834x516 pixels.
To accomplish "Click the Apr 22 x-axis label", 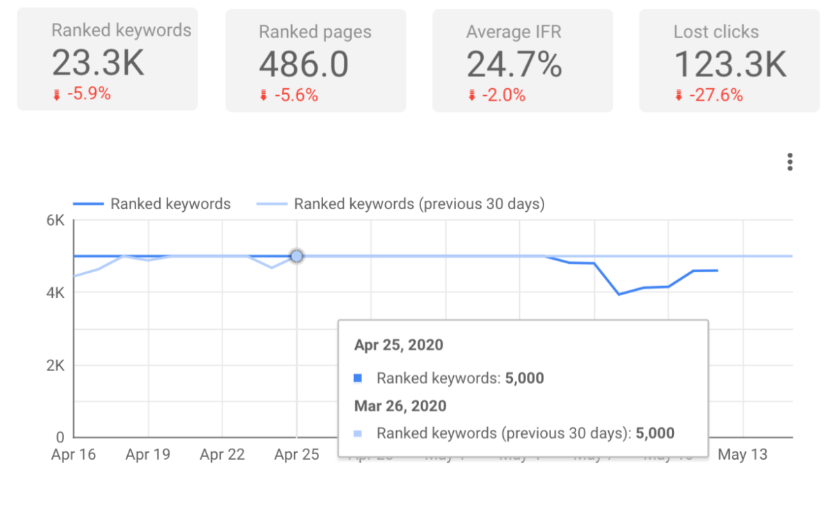I will [x=222, y=455].
